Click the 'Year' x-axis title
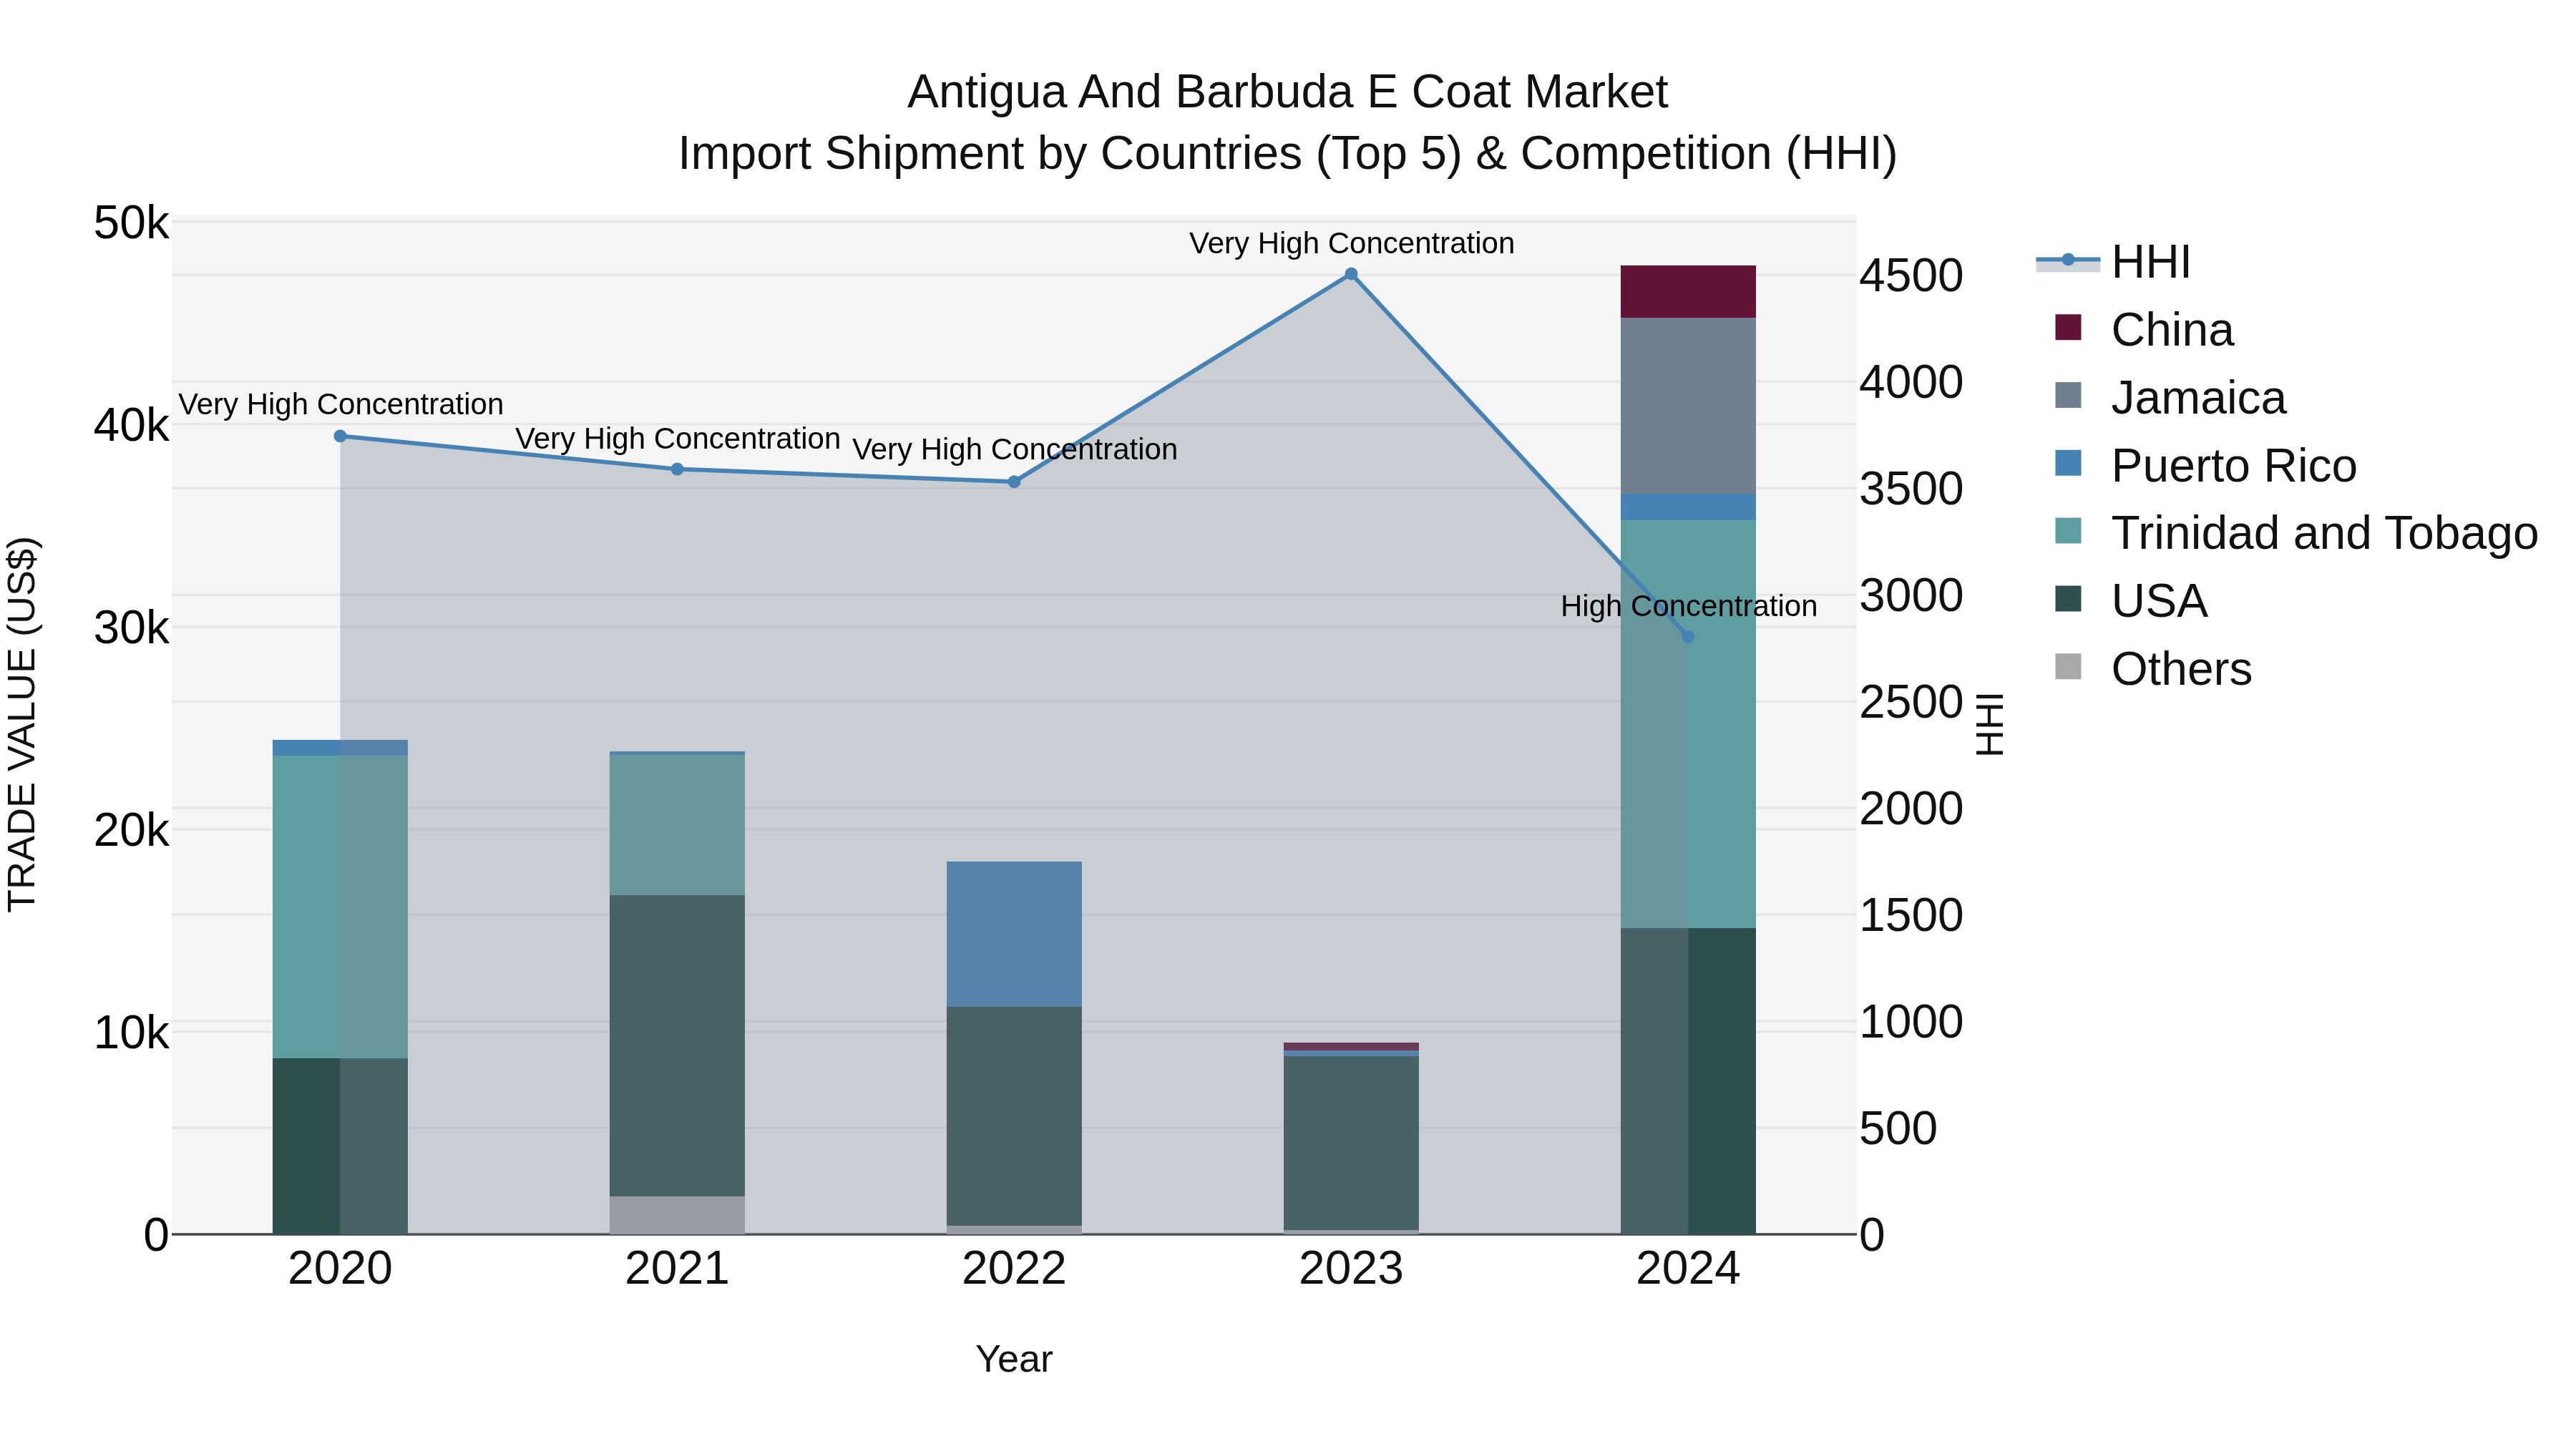The width and height of the screenshot is (2576, 1449). 1014,1359
